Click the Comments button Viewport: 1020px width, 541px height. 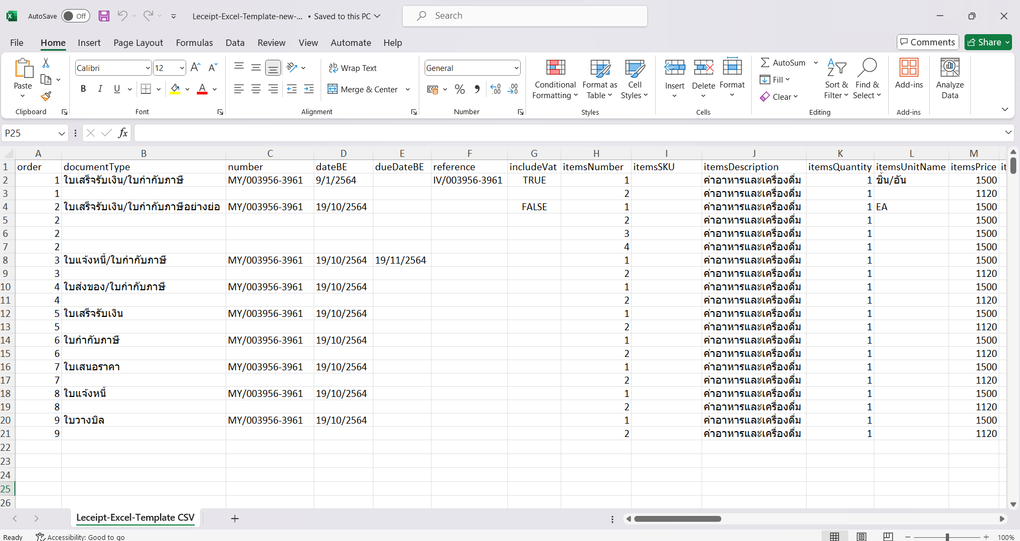coord(927,42)
